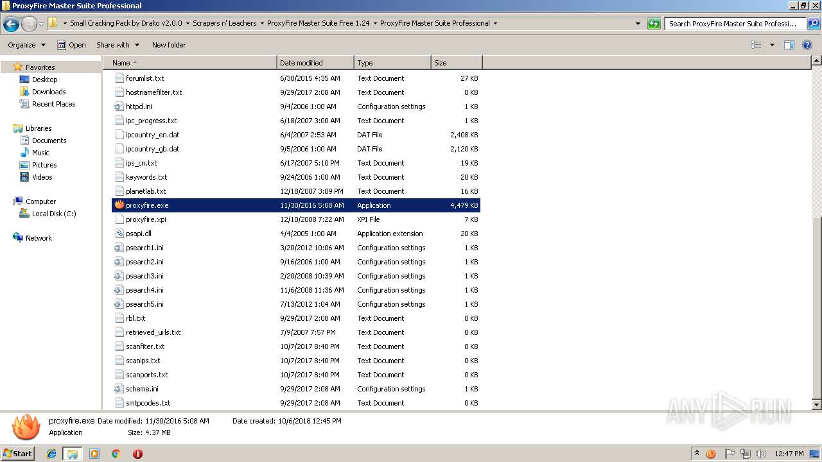Sort by Size column header
The height and width of the screenshot is (462, 822).
pyautogui.click(x=457, y=63)
